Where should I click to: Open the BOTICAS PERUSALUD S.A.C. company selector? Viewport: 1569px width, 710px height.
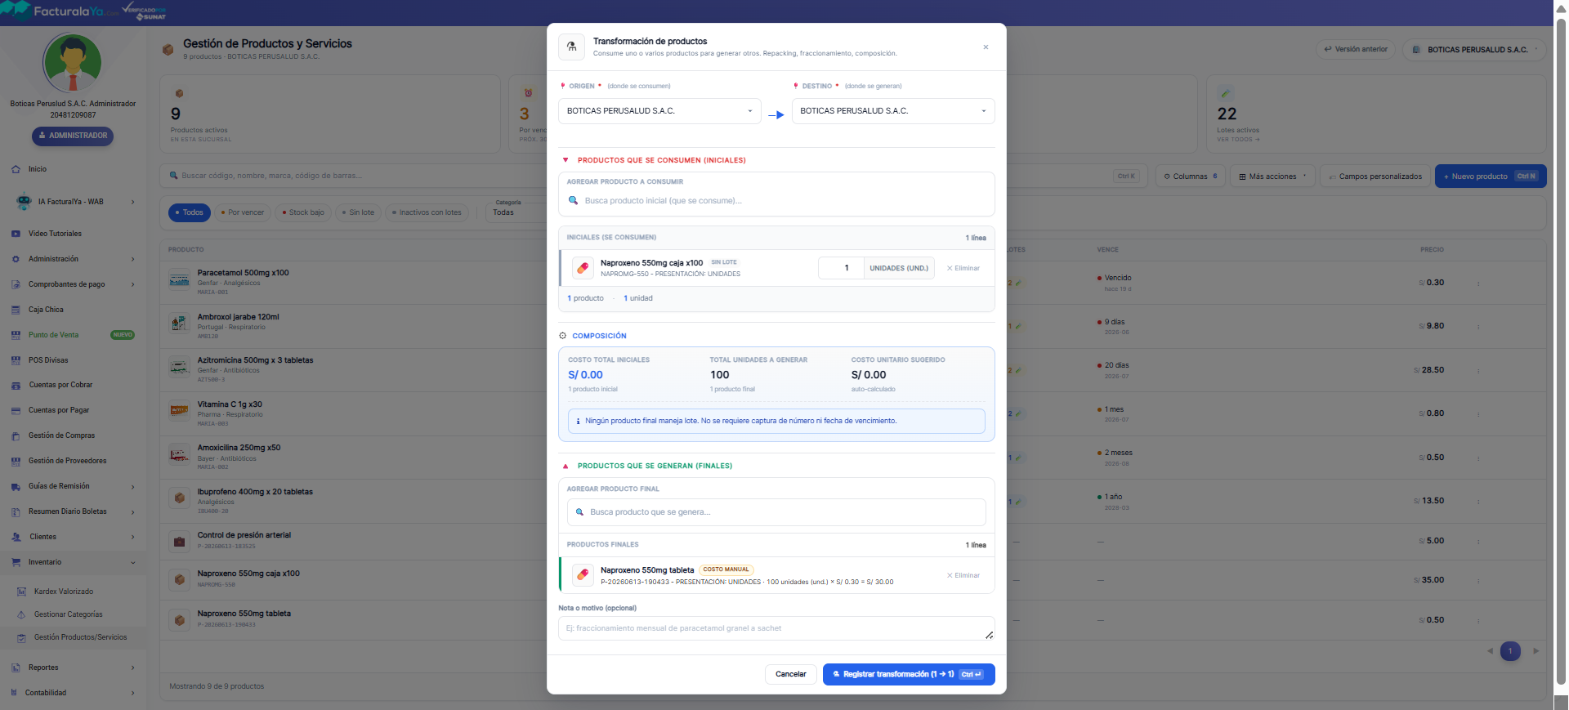[1474, 50]
